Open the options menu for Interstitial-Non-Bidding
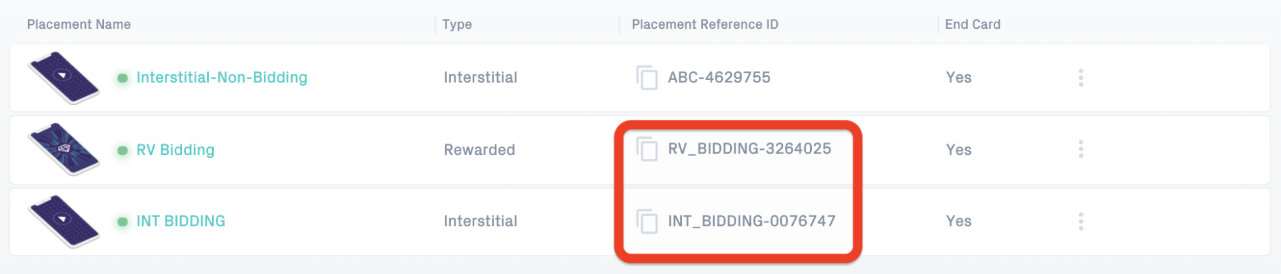The width and height of the screenshot is (1281, 274). (x=1080, y=77)
